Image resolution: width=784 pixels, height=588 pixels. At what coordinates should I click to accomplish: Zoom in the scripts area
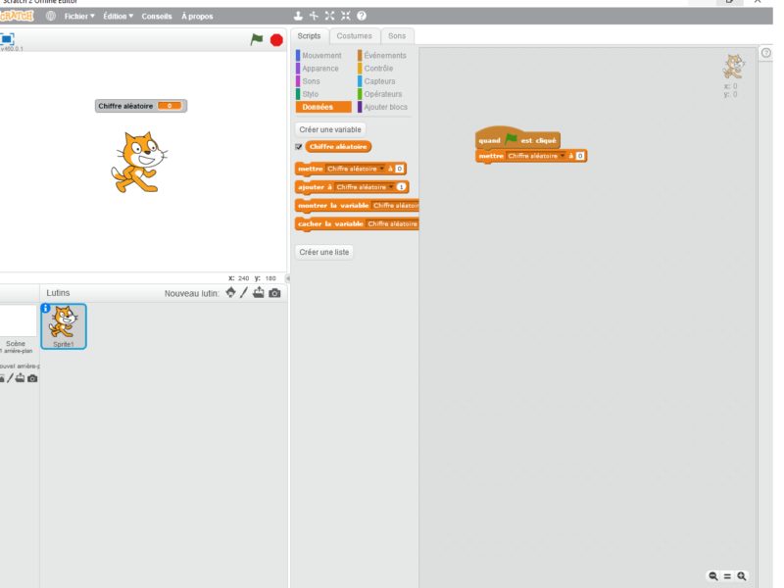(742, 576)
